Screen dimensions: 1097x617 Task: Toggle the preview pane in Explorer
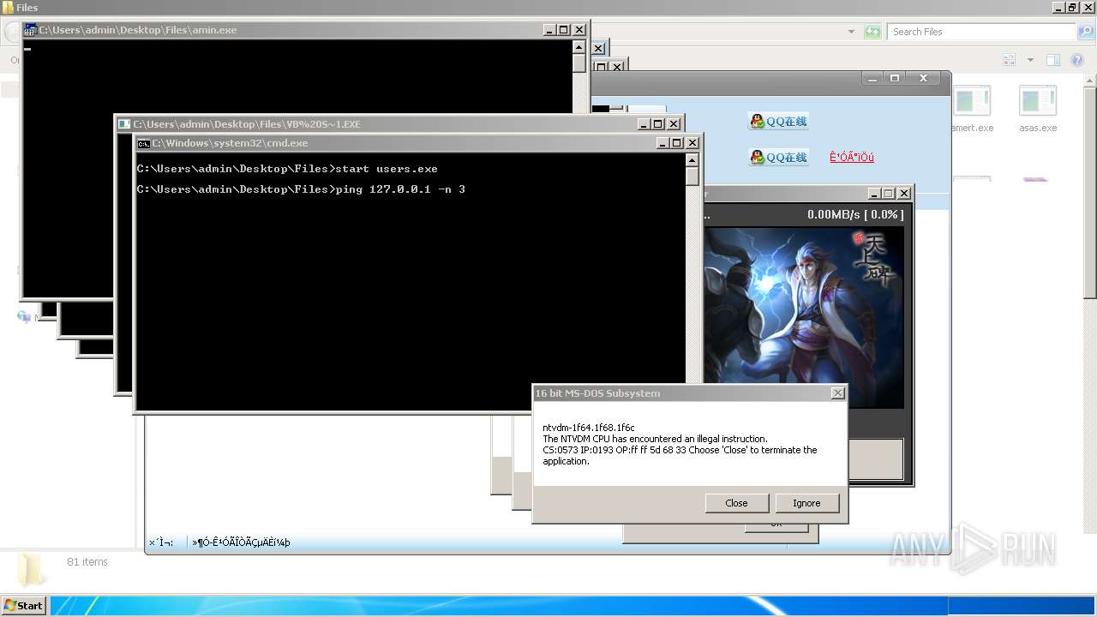[1053, 60]
